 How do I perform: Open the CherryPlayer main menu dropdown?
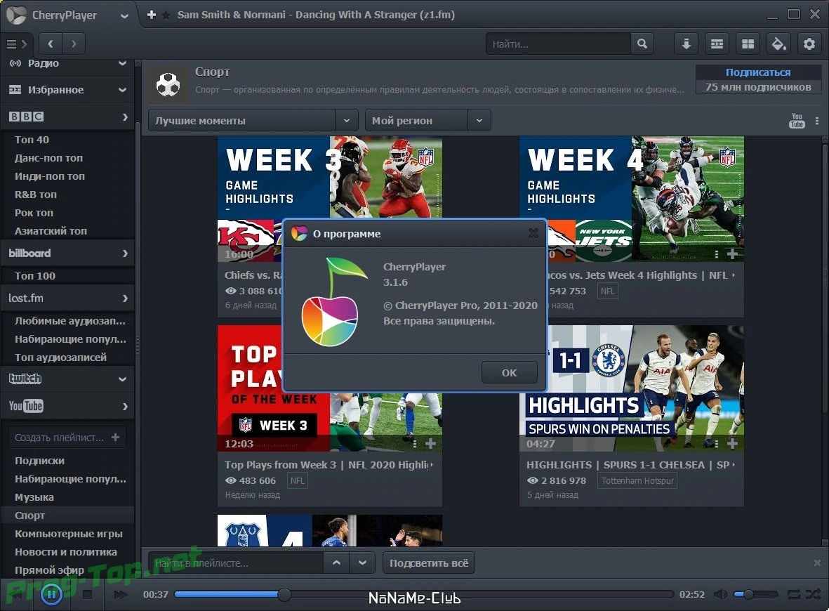[124, 15]
